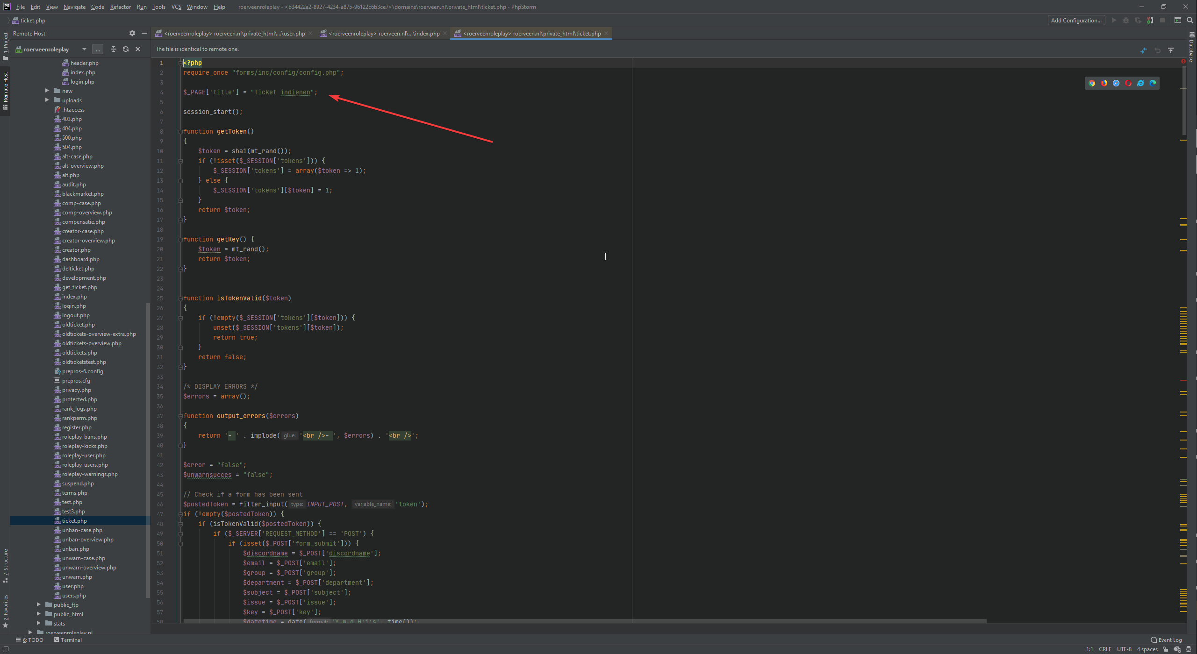This screenshot has height=654, width=1197.
Task: Click refresh icon in Remote Host panel
Action: pos(125,49)
